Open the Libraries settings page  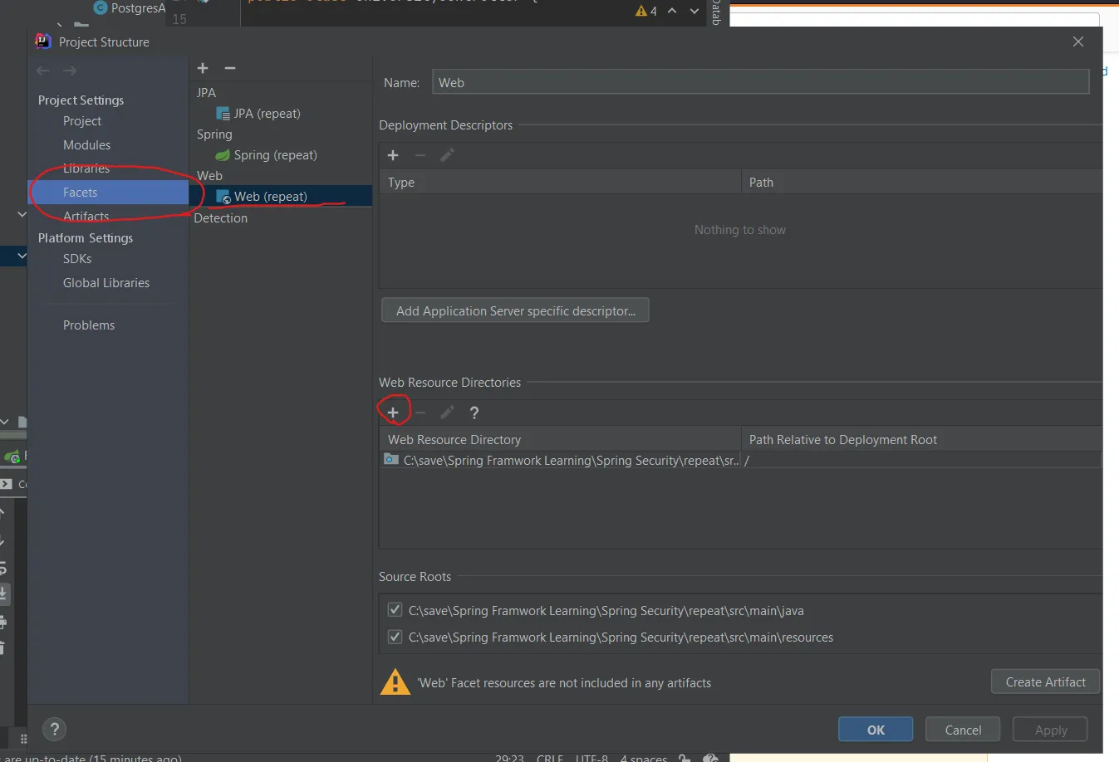tap(86, 169)
